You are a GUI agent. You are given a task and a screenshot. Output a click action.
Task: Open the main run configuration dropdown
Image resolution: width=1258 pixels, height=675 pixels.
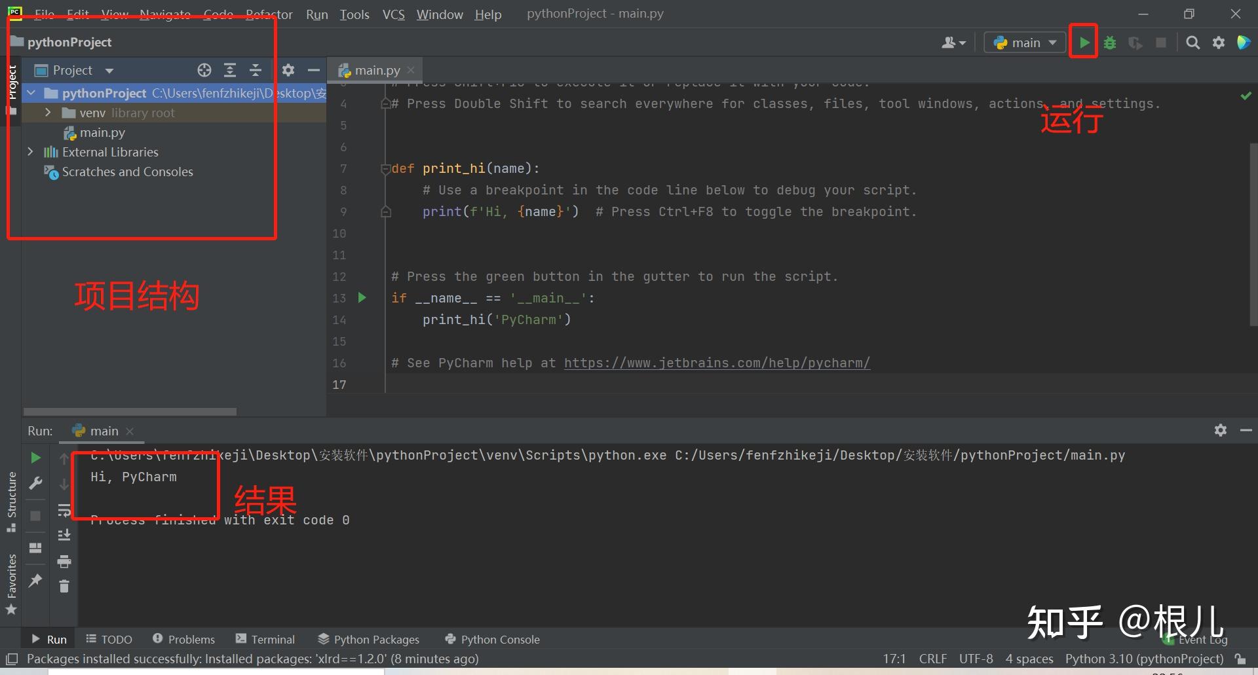coord(1023,41)
